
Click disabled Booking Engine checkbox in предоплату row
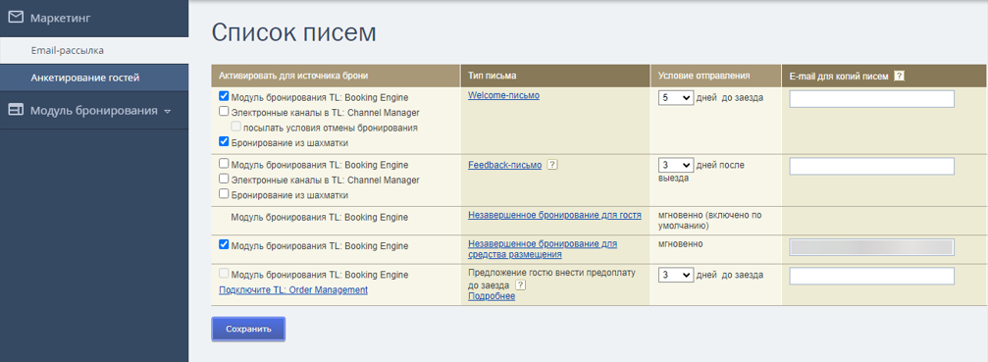coord(224,274)
